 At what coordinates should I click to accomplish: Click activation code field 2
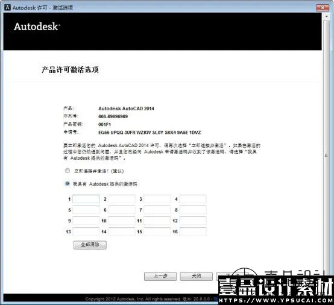click(122, 199)
